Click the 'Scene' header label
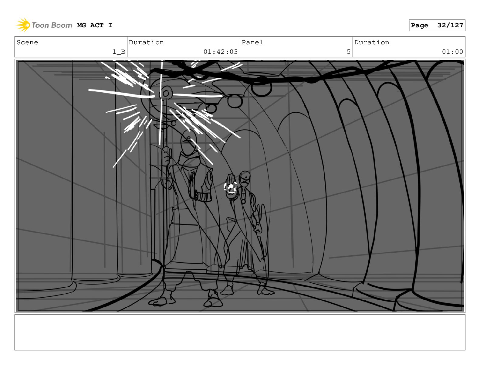Image resolution: width=480 pixels, height=372 pixels. click(27, 43)
